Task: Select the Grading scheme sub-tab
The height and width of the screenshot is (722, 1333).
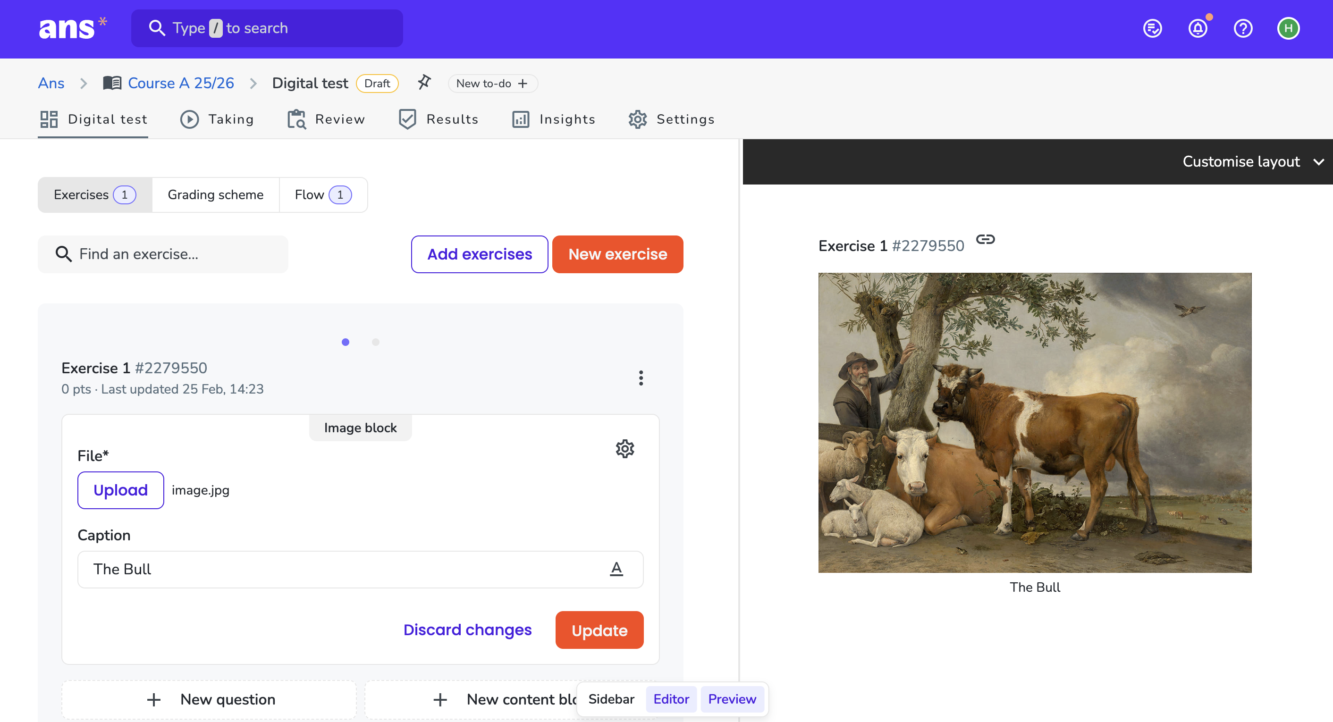Action: [216, 195]
